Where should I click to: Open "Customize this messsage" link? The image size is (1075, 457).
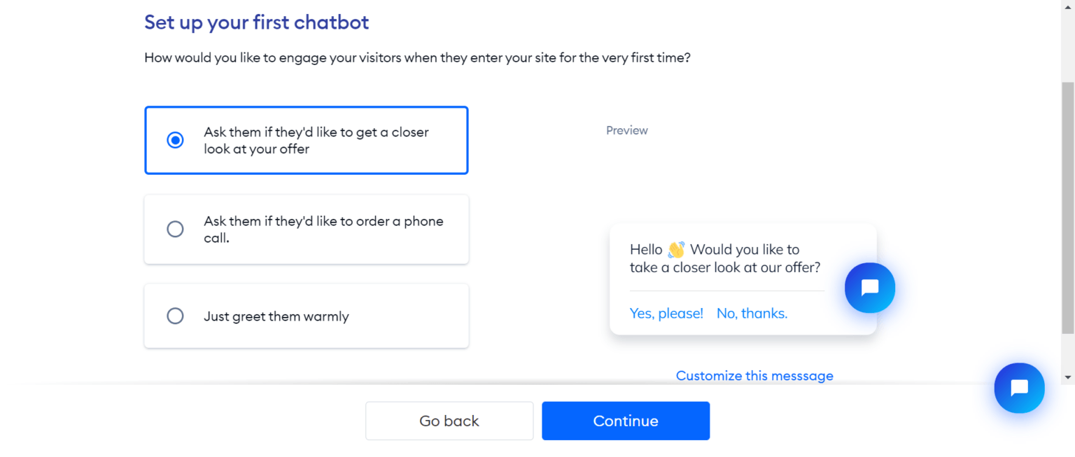(754, 376)
